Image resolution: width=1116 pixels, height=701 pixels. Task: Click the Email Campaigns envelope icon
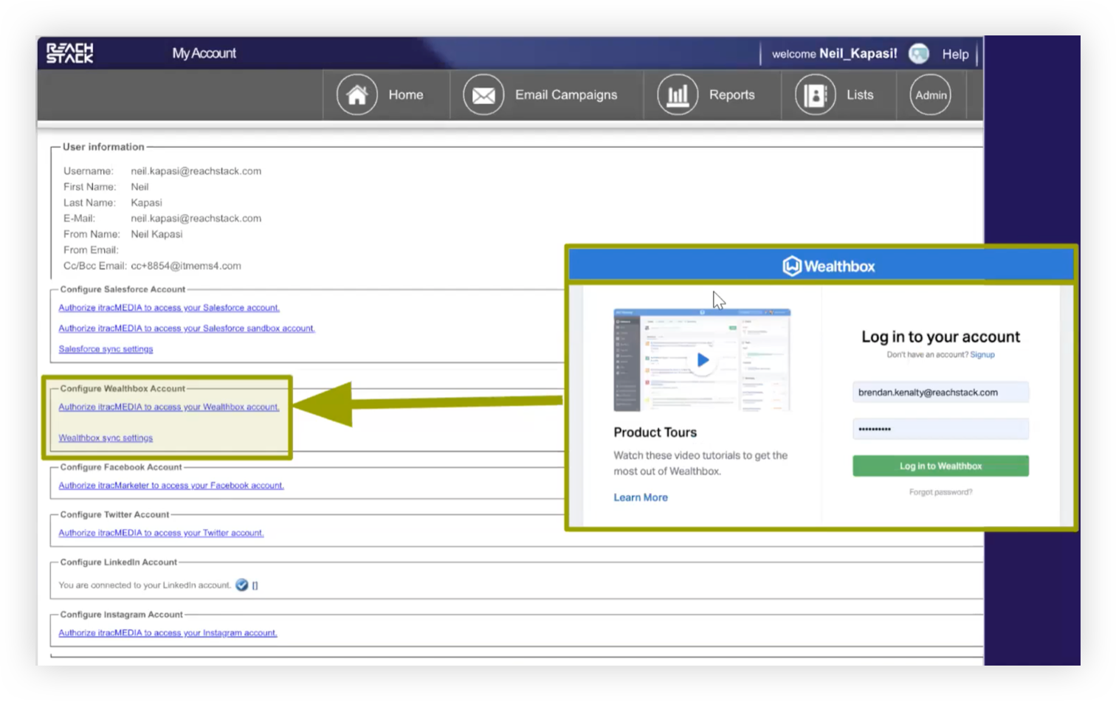pos(483,94)
